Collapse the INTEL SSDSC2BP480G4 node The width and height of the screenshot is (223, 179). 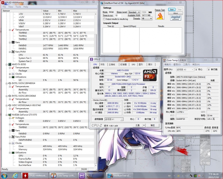point(7,83)
